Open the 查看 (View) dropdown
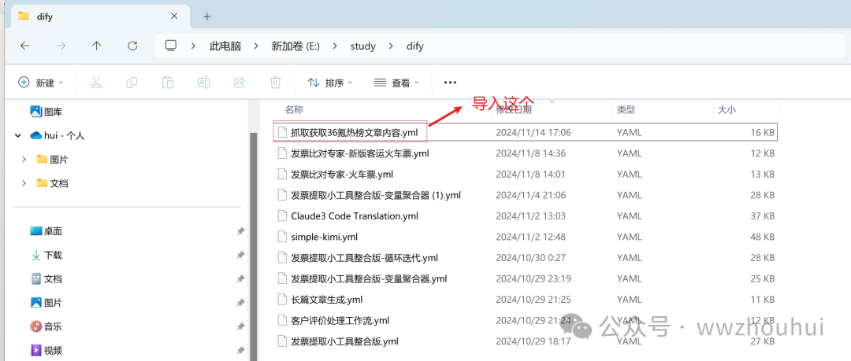The width and height of the screenshot is (851, 361). (396, 83)
